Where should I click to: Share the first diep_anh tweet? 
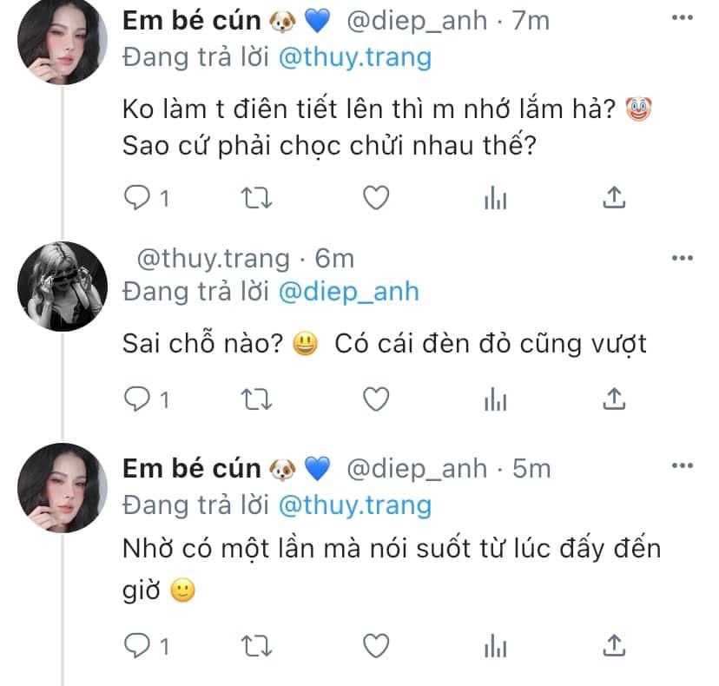(x=614, y=199)
